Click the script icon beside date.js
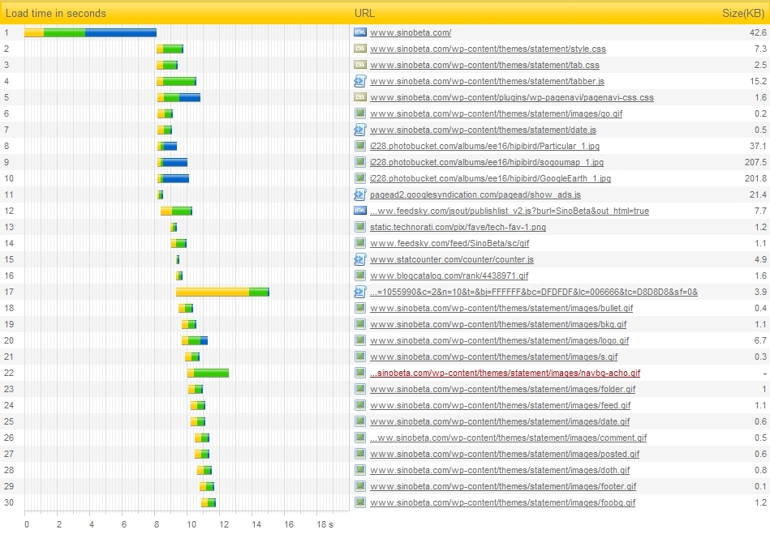This screenshot has width=770, height=534. click(360, 130)
